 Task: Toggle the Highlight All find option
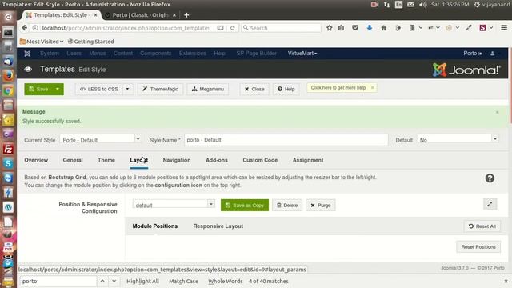142,281
